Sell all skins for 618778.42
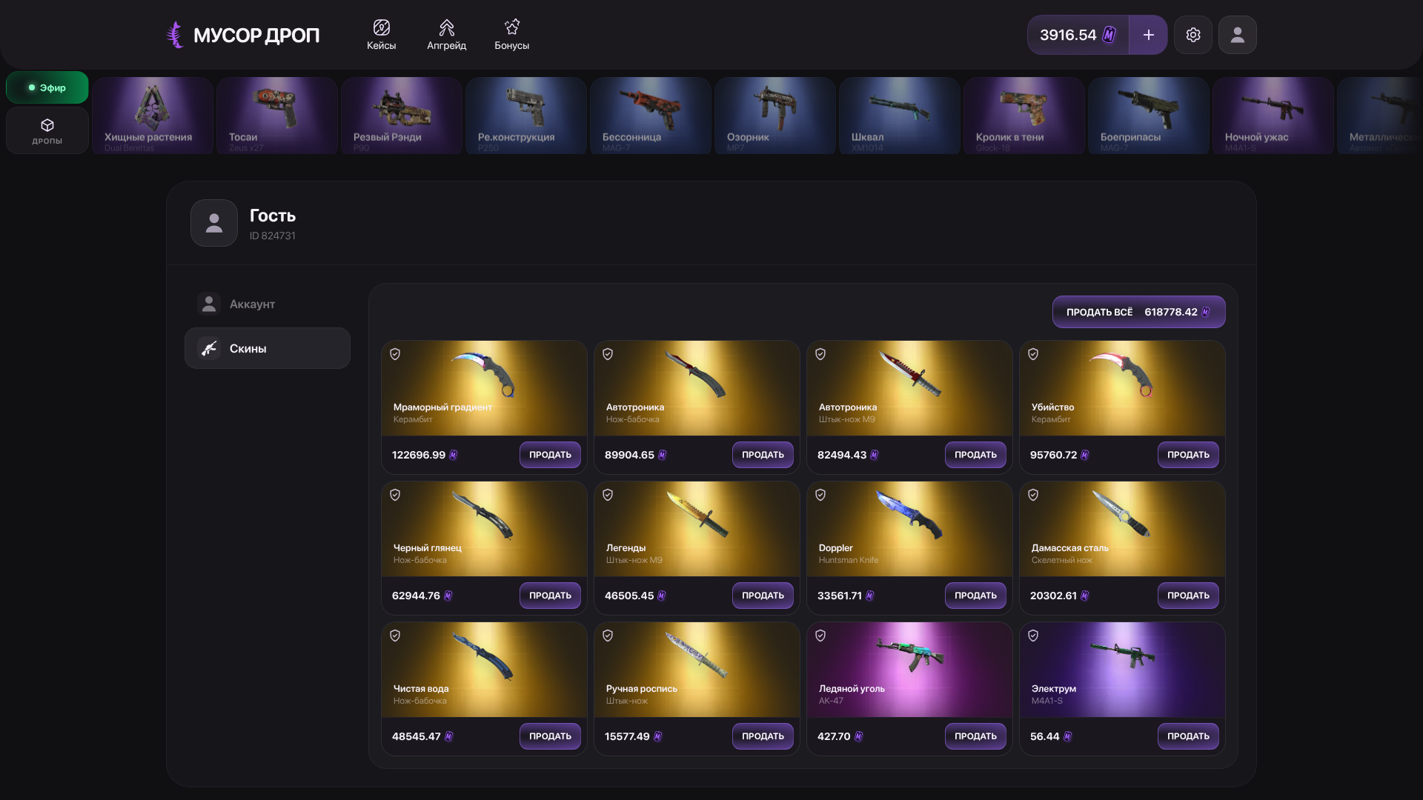This screenshot has height=800, width=1423. tap(1138, 312)
